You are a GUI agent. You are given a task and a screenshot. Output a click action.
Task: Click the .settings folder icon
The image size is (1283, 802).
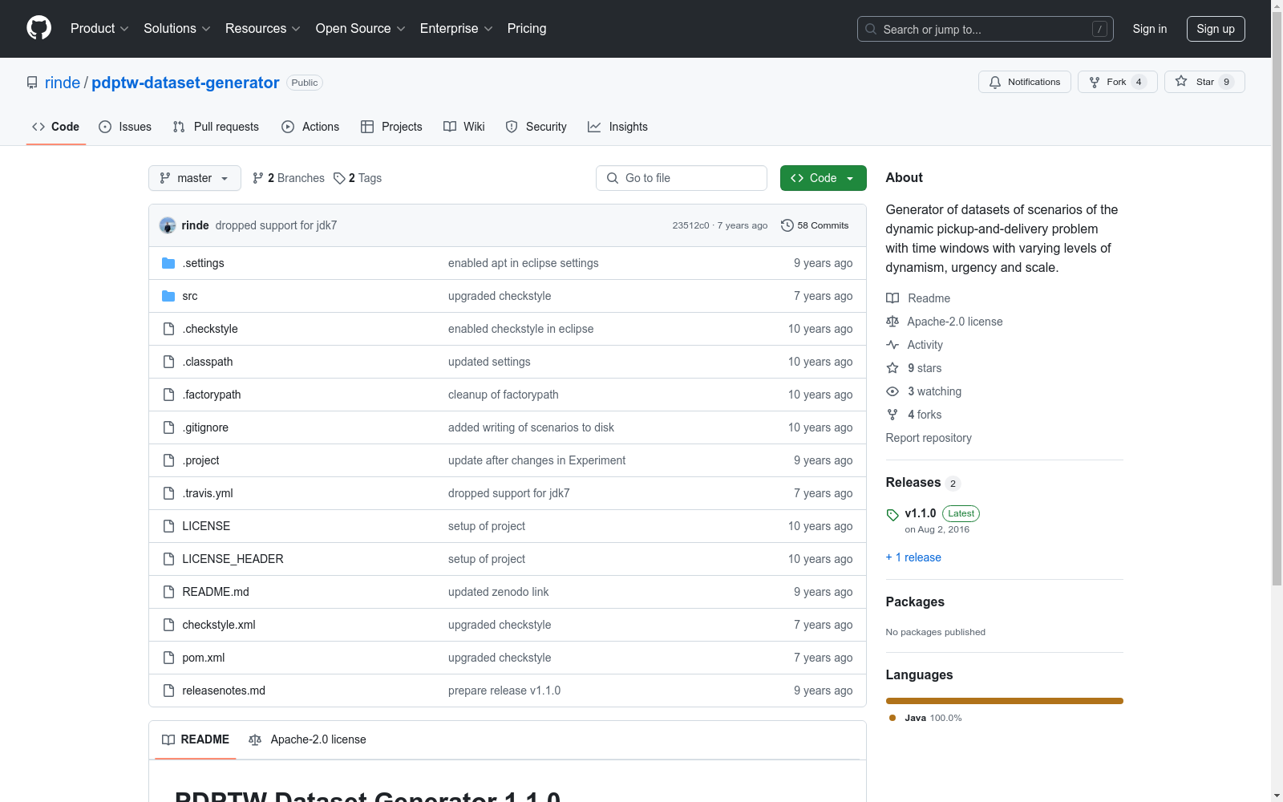[168, 263]
